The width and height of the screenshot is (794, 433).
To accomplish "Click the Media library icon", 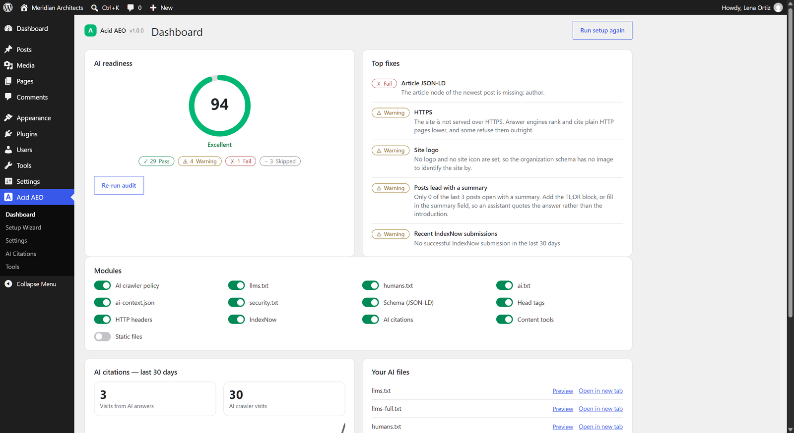I will [x=8, y=65].
